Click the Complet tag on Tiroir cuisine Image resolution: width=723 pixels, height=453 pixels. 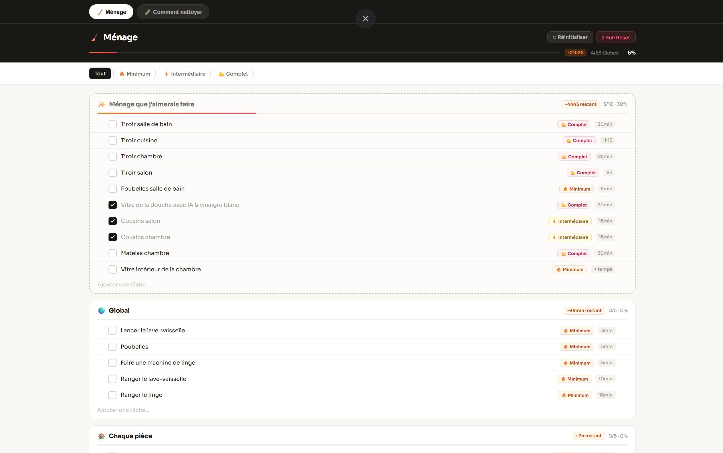[x=579, y=141]
